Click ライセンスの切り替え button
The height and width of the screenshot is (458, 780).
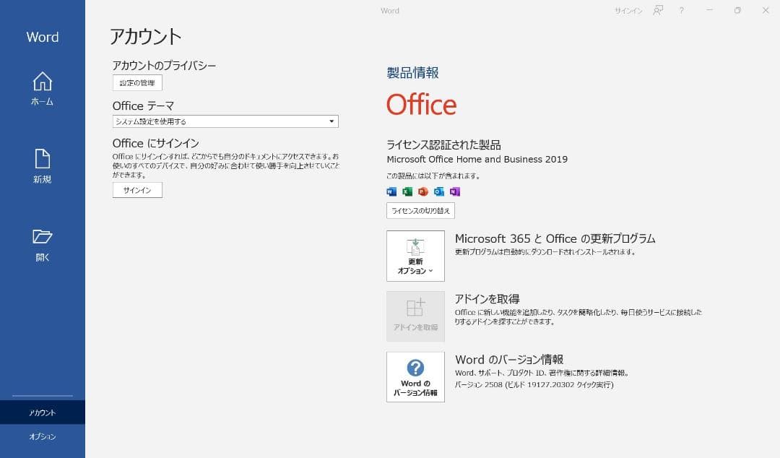coord(420,211)
